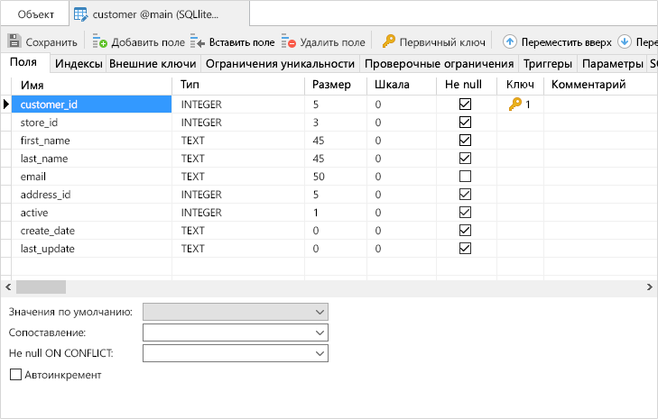Click the key icon in customer_id row

514,105
